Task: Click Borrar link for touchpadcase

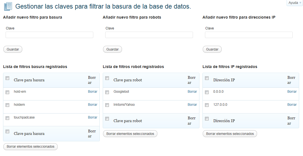Action: pos(92,117)
